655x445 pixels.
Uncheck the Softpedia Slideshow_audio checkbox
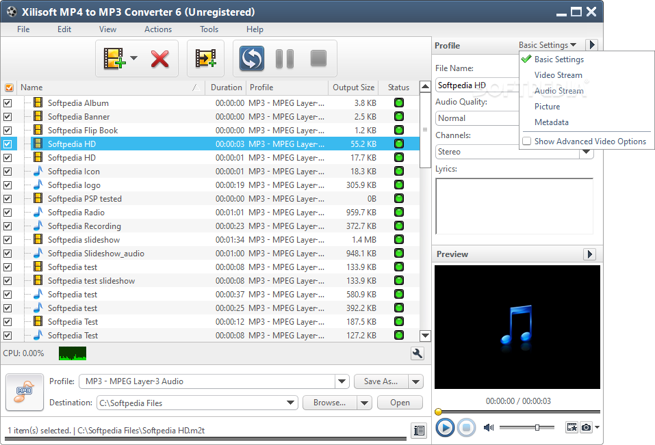(8, 254)
